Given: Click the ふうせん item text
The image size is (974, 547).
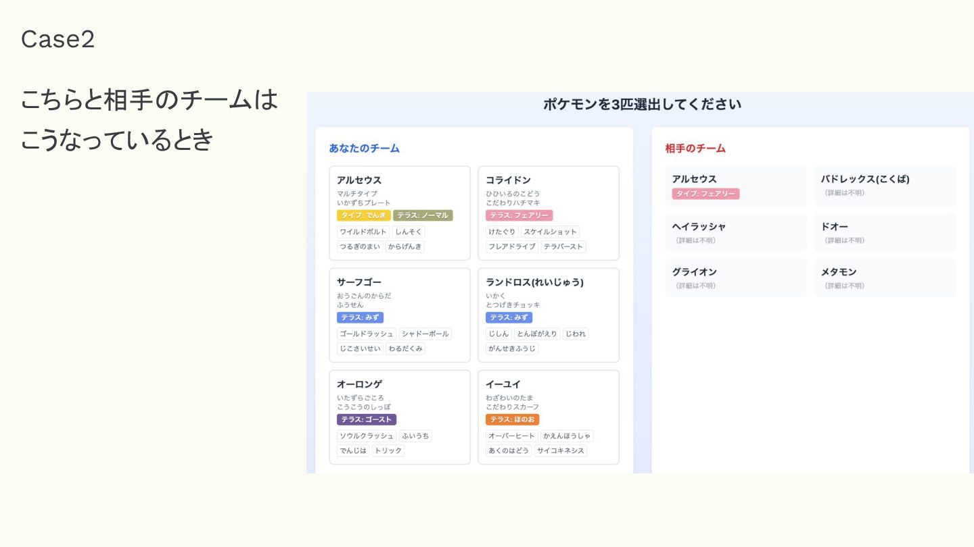Looking at the screenshot, I should (x=350, y=305).
